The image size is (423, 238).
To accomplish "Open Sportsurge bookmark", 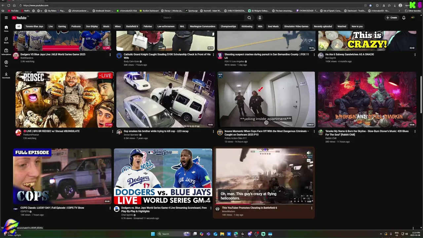I will coord(191,11).
